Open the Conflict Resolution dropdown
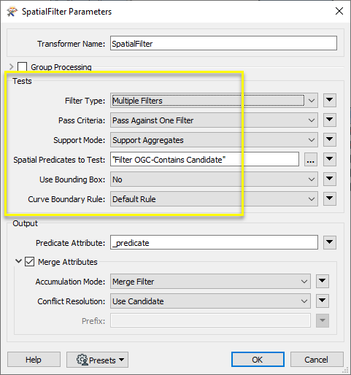Viewport: 351px width, 375px height. 210,301
